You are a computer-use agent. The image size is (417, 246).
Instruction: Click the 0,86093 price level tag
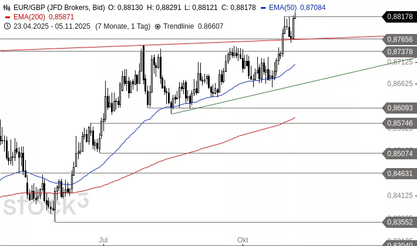tap(399, 108)
